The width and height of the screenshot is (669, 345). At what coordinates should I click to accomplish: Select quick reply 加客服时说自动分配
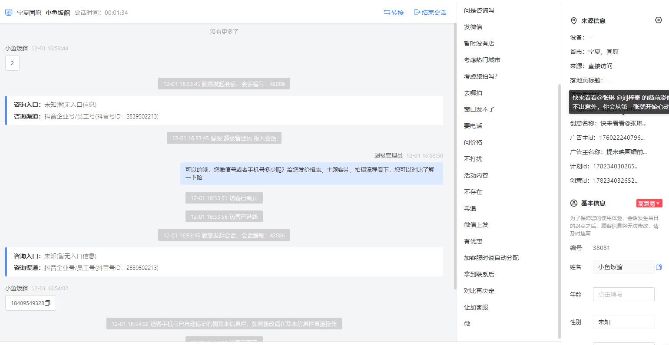click(x=491, y=258)
